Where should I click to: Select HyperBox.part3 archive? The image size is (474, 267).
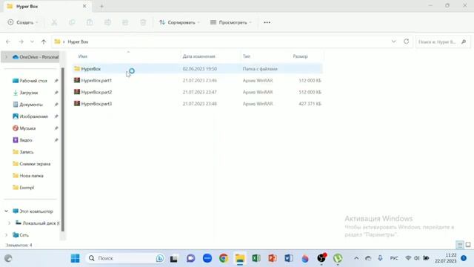(x=198, y=104)
